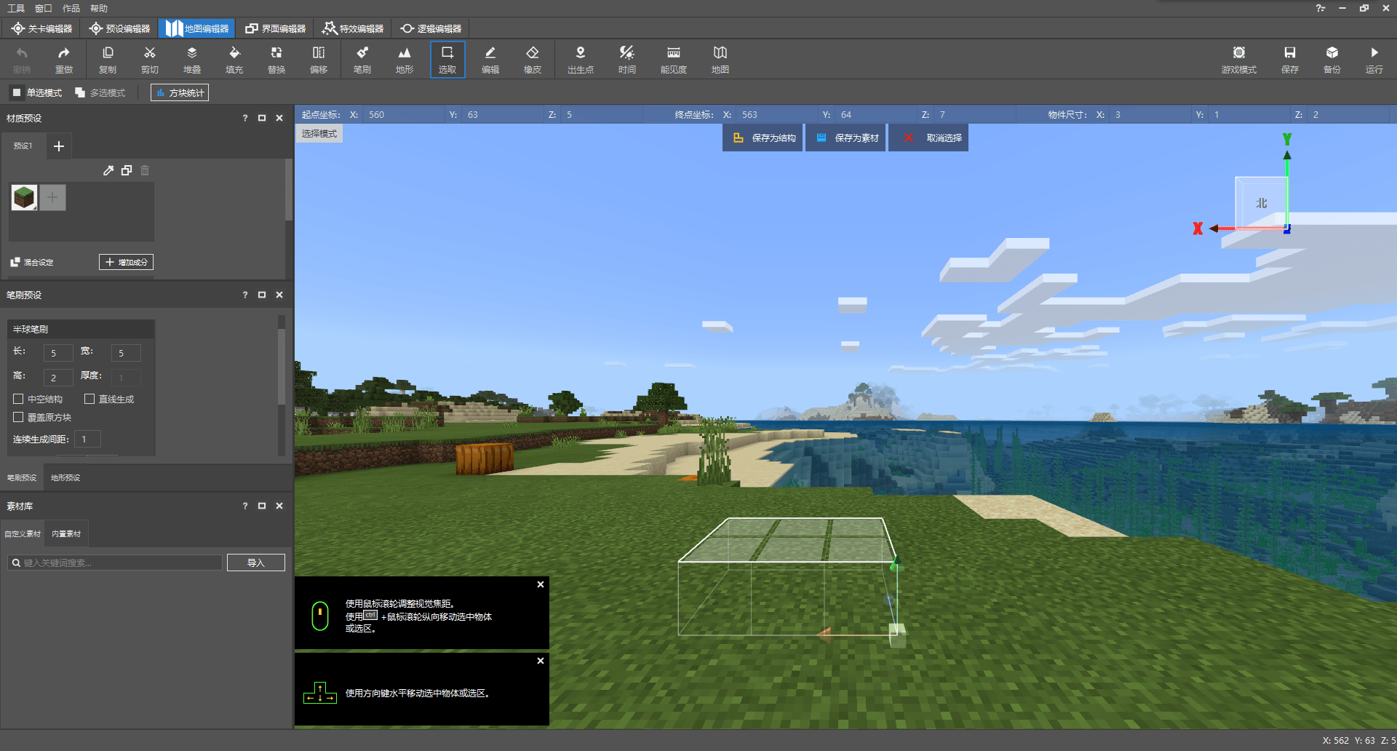Click the Save (保存) icon
1397x751 pixels.
1290,59
